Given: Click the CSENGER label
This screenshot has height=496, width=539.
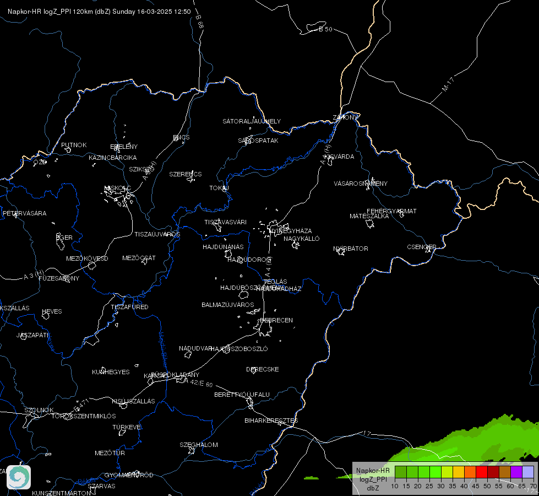Looking at the screenshot, I should click(x=421, y=247).
